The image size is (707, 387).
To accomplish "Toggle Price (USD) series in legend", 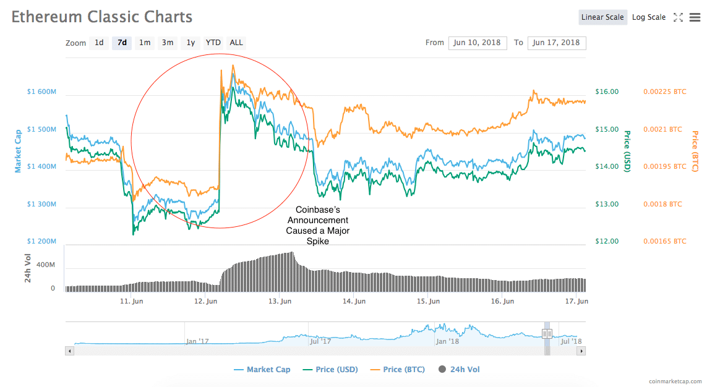I will click(330, 370).
